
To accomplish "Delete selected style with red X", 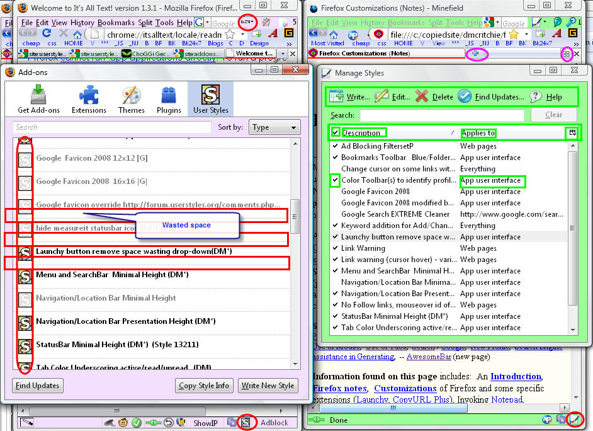I will click(421, 96).
